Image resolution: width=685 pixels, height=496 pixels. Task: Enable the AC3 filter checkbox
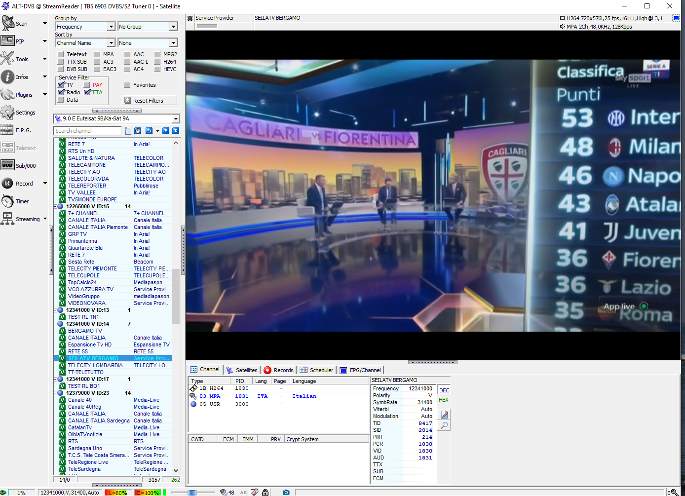point(97,62)
